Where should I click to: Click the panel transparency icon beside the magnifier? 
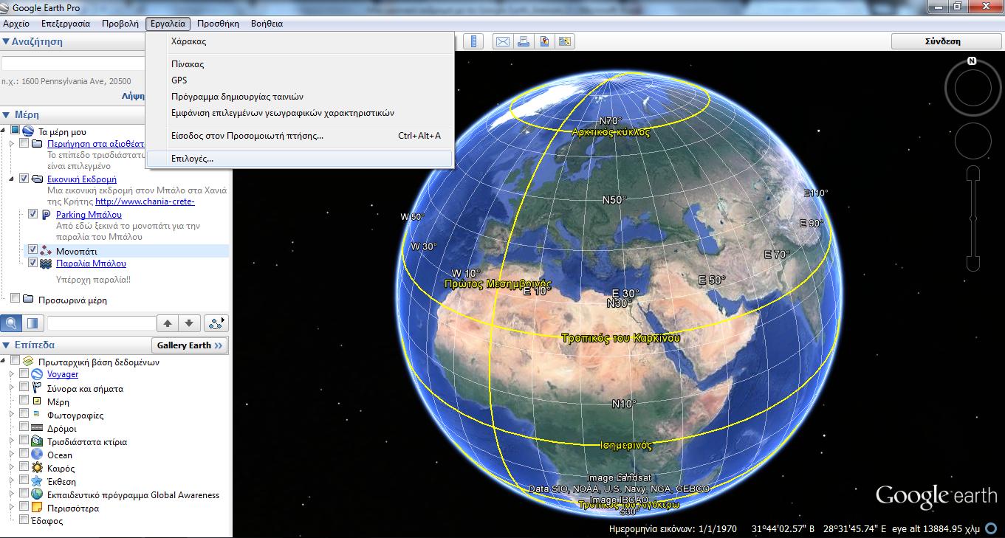pos(32,323)
